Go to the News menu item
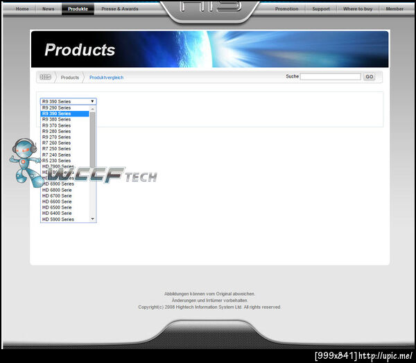The width and height of the screenshot is (416, 363). [49, 9]
